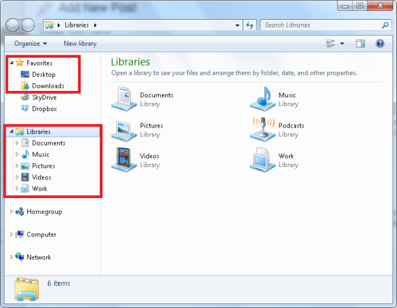Click the Favorites star icon
Screen dimensions: 397x308
point(20,62)
